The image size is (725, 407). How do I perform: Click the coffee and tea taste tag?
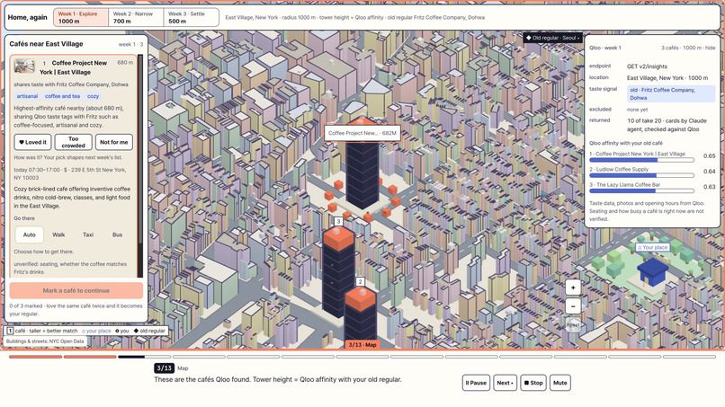click(x=62, y=96)
